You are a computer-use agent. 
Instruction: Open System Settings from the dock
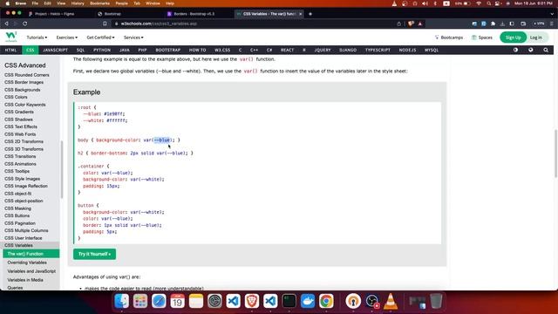tap(214, 301)
